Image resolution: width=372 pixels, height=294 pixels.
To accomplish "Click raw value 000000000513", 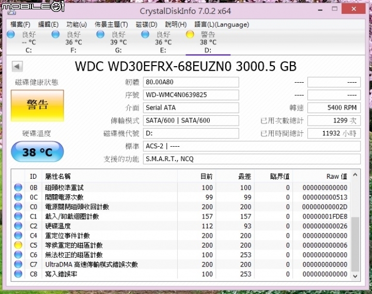I will [325, 197].
